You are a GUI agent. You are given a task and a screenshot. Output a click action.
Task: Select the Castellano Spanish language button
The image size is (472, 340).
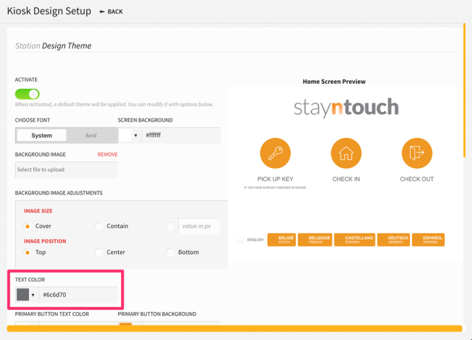click(x=355, y=240)
